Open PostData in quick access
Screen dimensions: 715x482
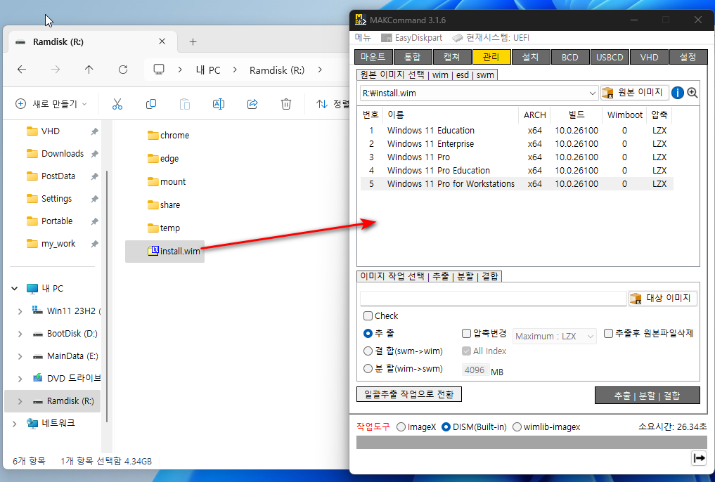[x=51, y=176]
